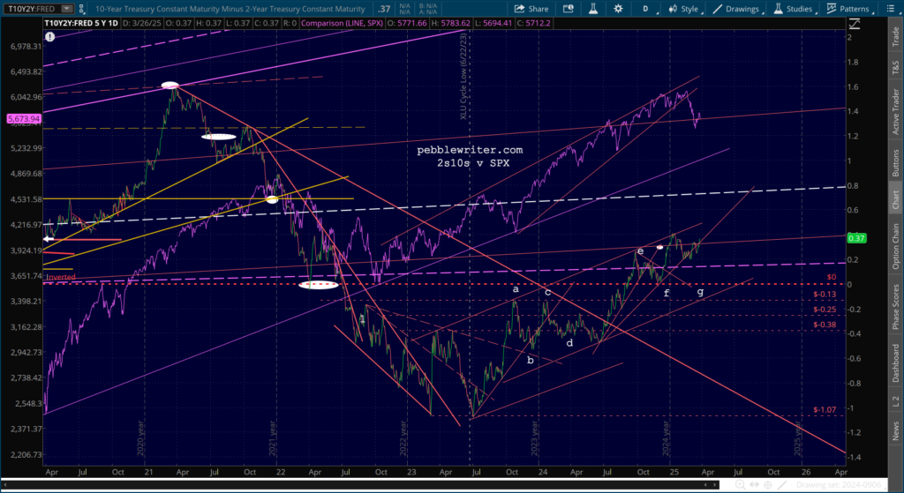Toggle the Active Trader side panel
Viewport: 904px width, 493px height.
[895, 111]
